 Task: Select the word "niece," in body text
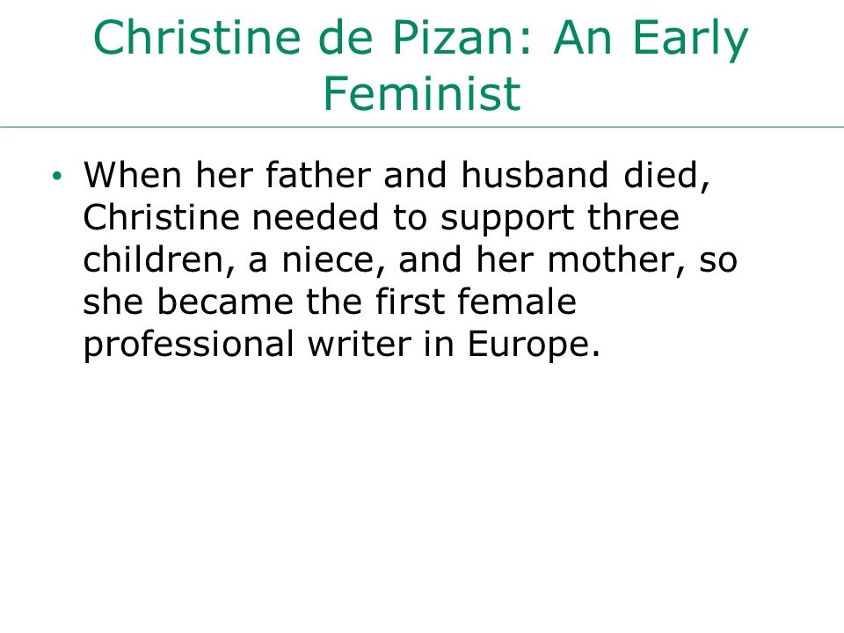334,260
